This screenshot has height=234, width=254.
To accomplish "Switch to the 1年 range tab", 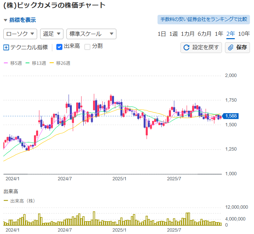I will click(219, 34).
